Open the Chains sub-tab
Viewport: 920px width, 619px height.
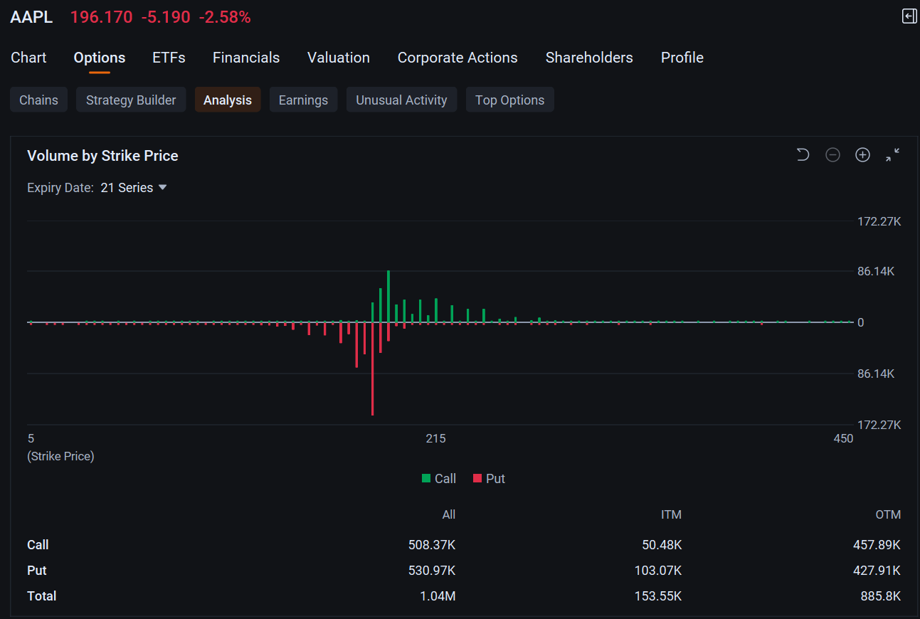[38, 100]
